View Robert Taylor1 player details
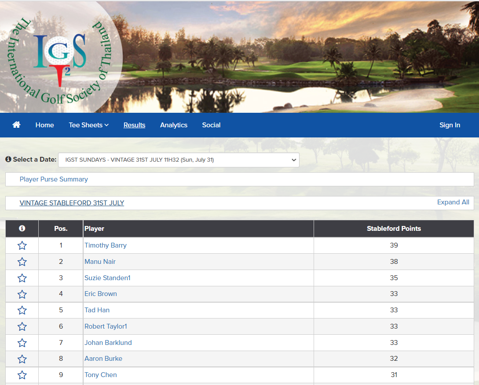 coord(106,326)
